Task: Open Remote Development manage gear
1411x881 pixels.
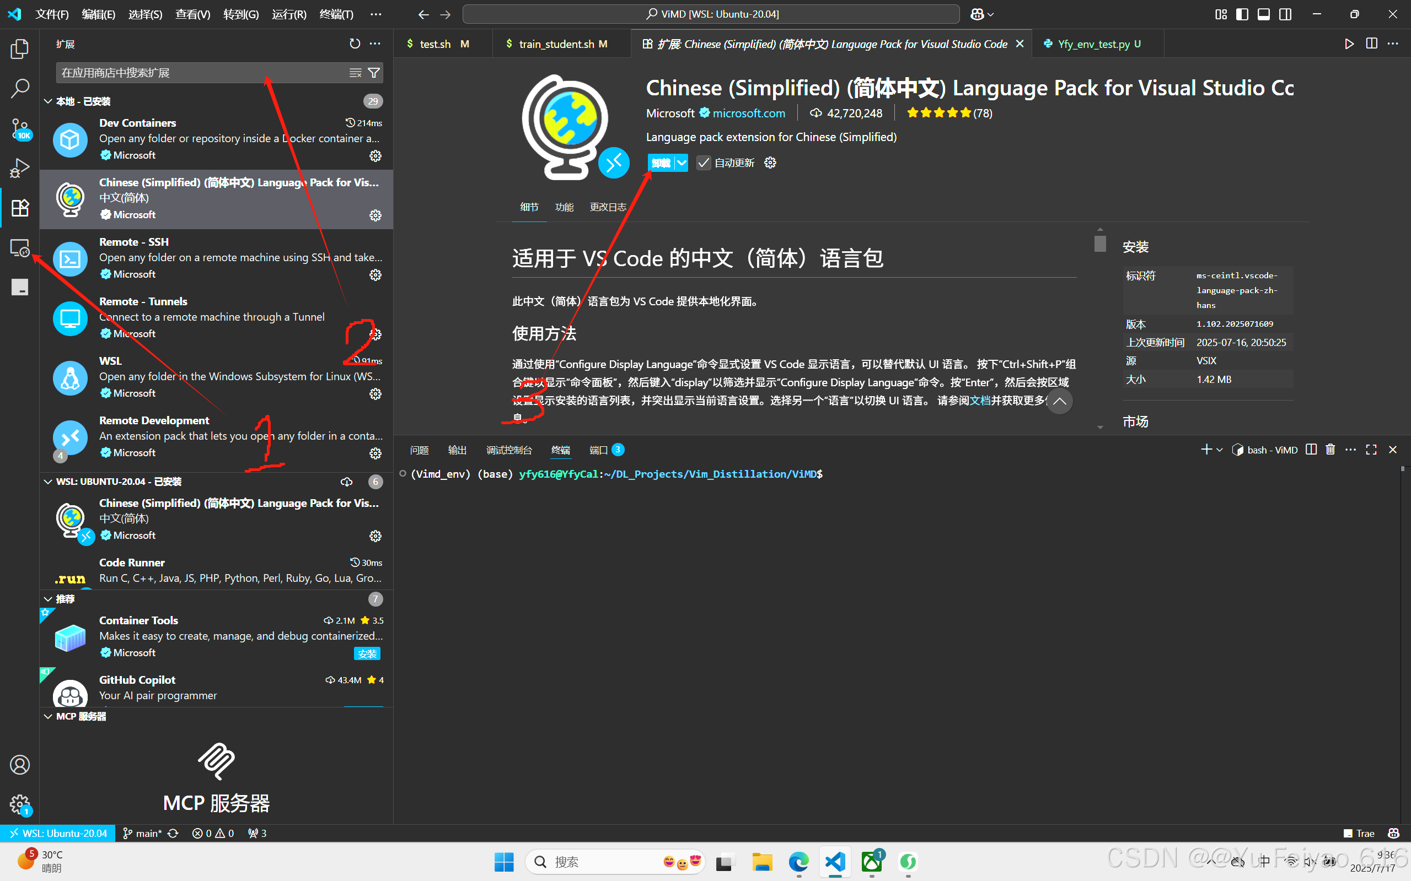Action: 375,453
